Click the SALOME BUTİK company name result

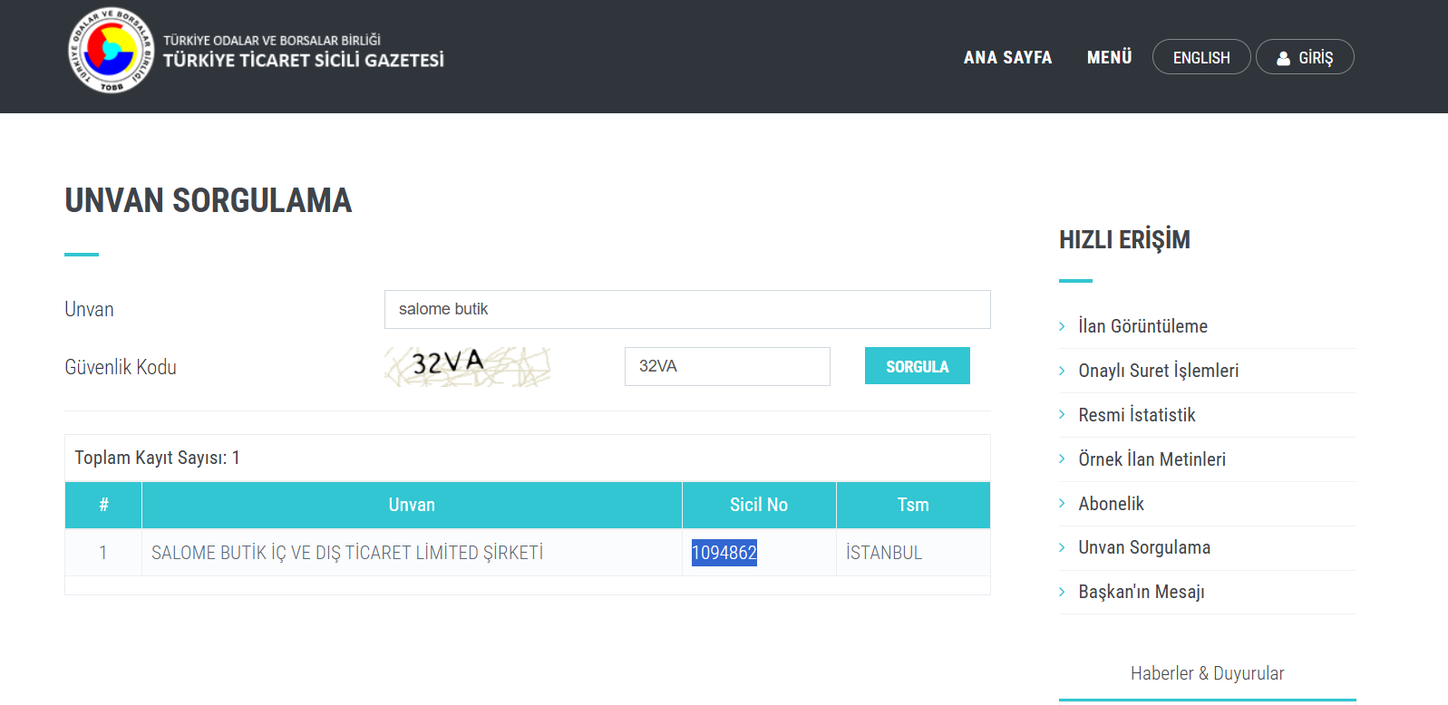tap(347, 553)
